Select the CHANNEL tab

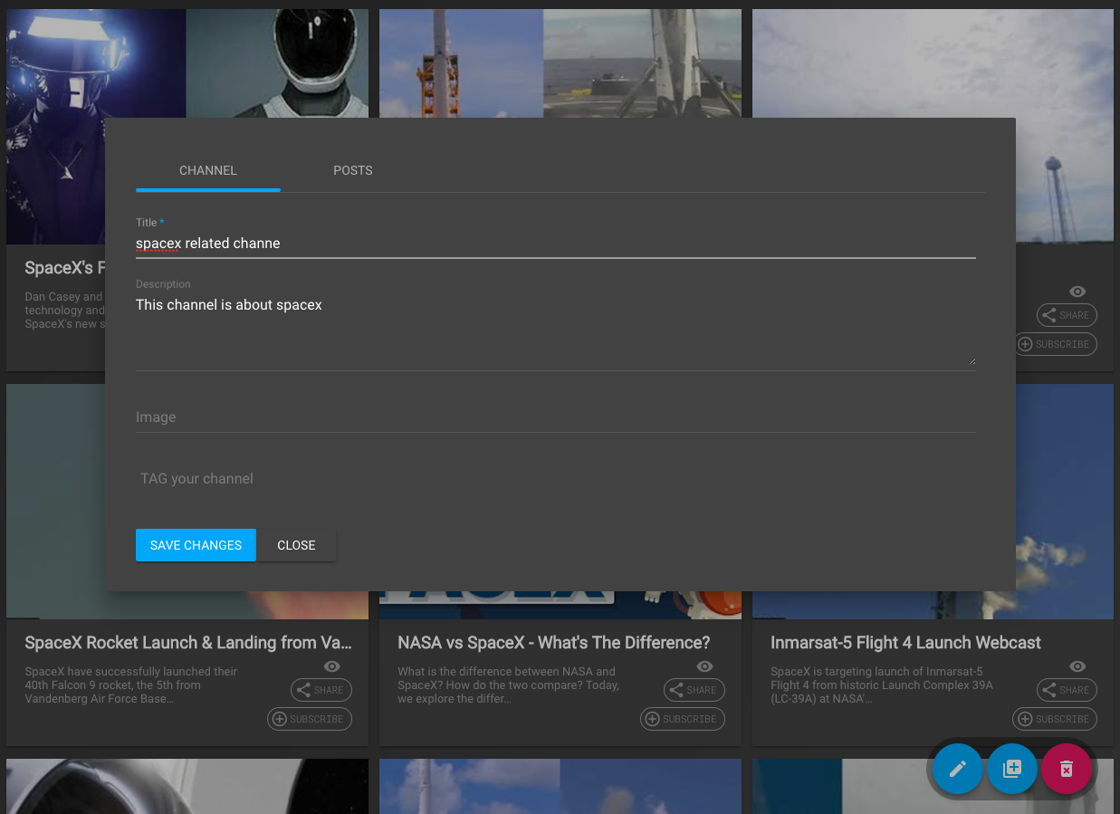[207, 170]
